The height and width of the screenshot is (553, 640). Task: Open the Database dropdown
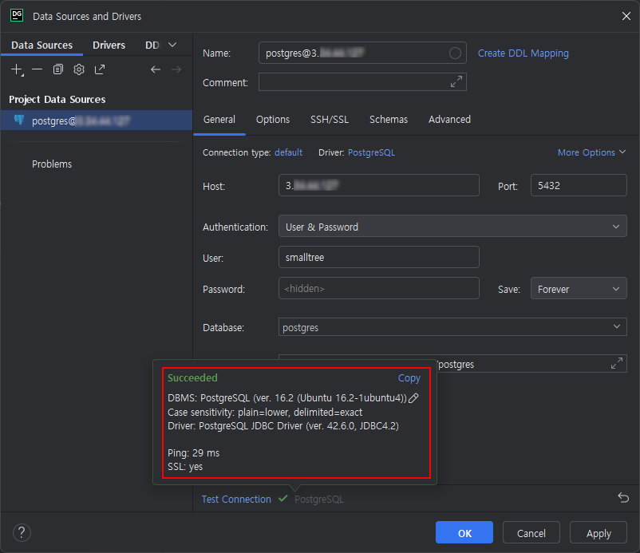pos(452,327)
